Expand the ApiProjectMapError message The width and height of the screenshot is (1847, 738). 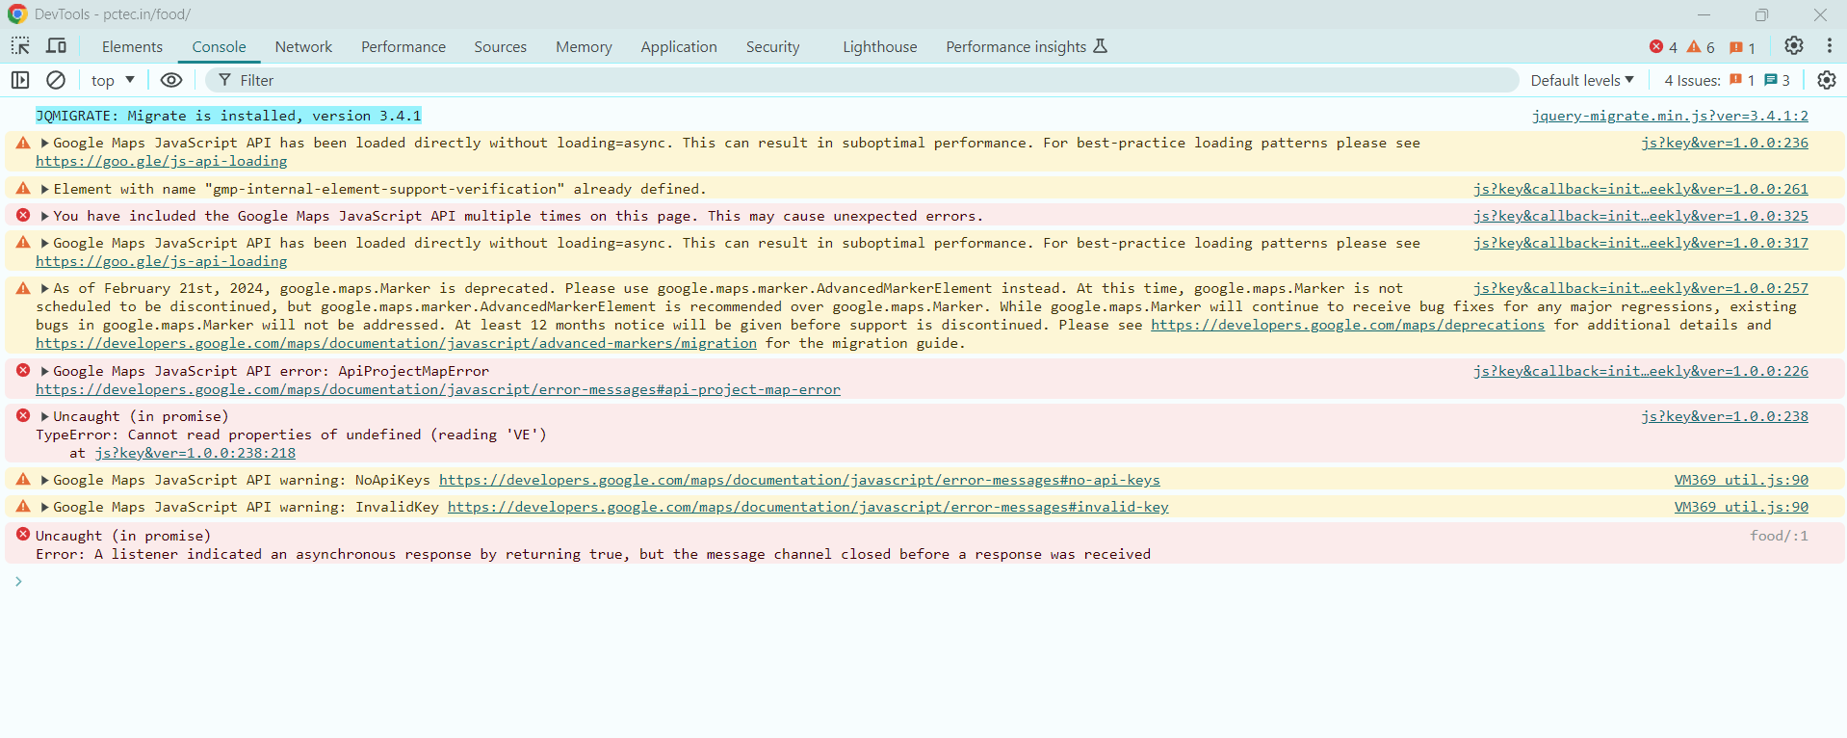pos(44,371)
